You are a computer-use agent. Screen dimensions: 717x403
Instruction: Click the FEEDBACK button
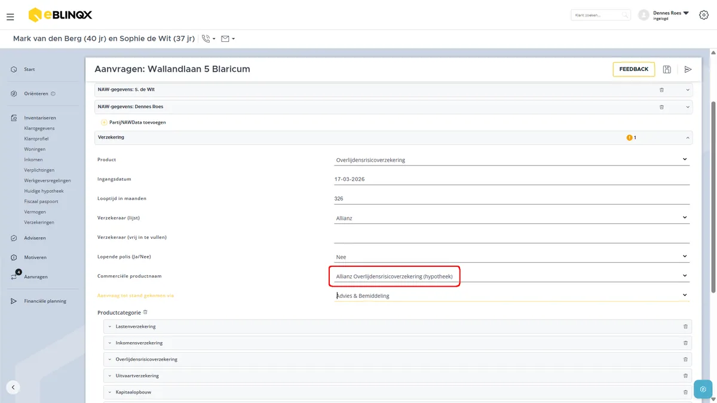[633, 69]
